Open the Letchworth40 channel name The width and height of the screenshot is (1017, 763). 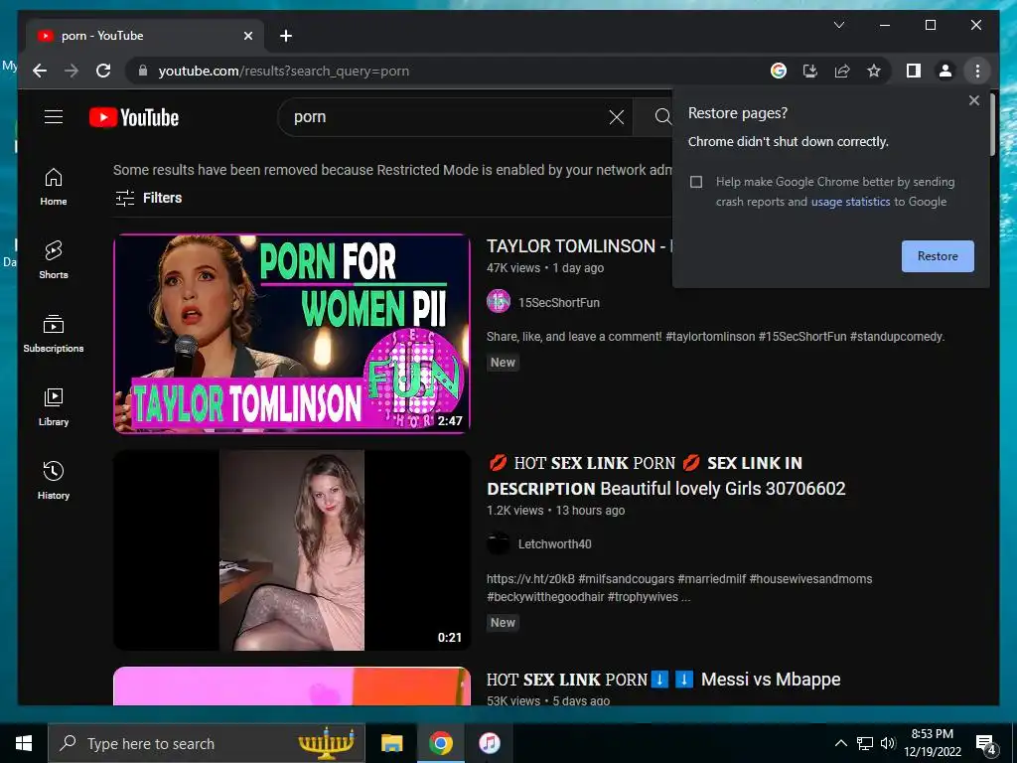point(554,544)
